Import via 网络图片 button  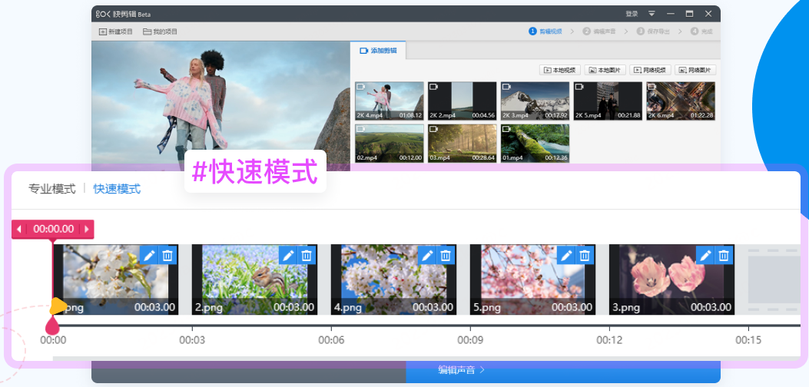coord(695,70)
